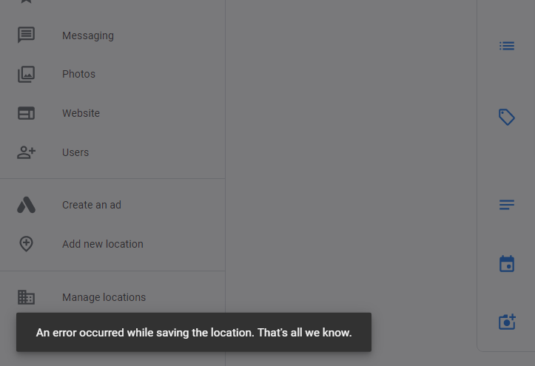Go to the Website menu item
This screenshot has width=535, height=366.
(x=112, y=113)
